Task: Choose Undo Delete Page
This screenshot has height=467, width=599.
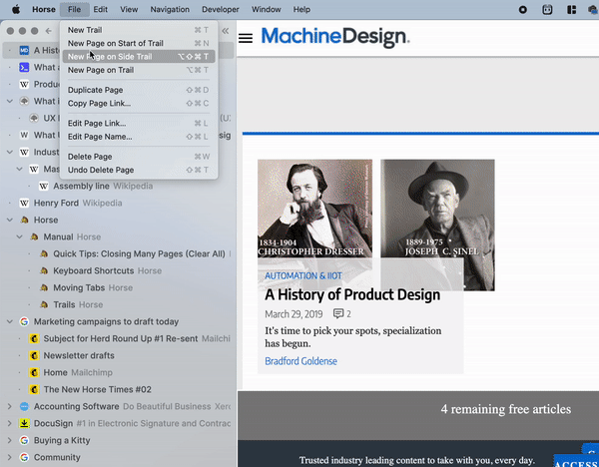Action: pyautogui.click(x=139, y=170)
